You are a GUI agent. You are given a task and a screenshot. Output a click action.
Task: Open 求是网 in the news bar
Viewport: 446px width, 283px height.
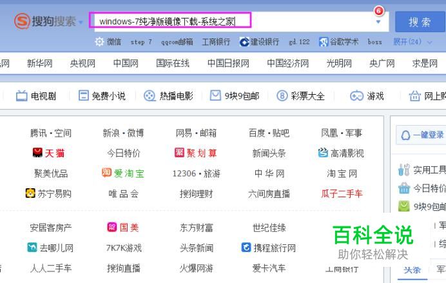coord(425,63)
